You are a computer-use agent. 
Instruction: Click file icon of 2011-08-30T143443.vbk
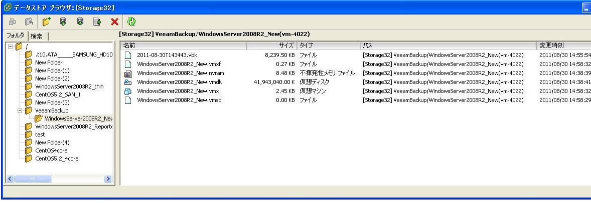(128, 55)
